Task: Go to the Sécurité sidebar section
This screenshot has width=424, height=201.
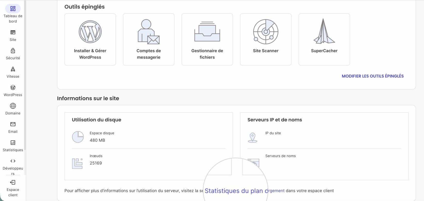Action: pyautogui.click(x=13, y=54)
